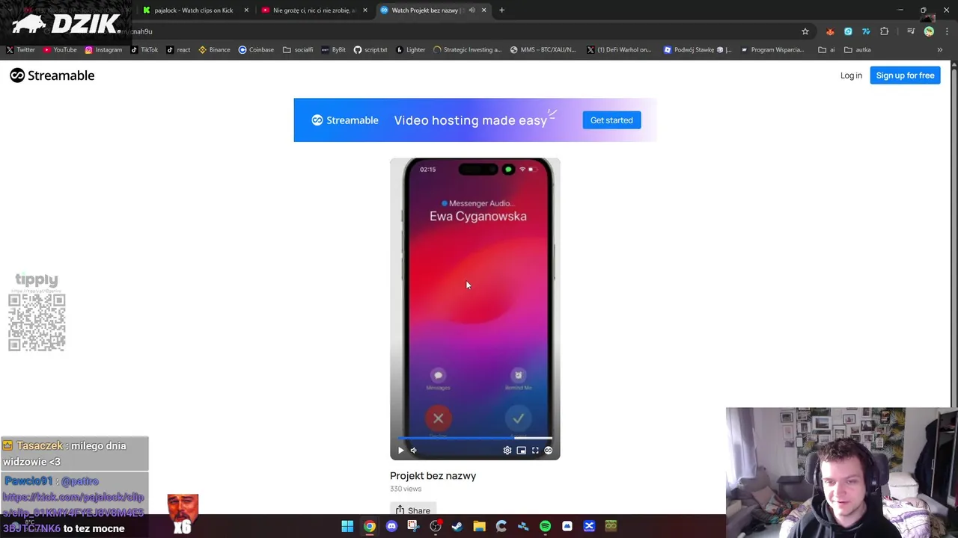
Task: Open YouTube bookmark
Action: click(60, 50)
